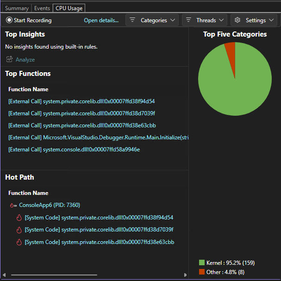Click flame icon next to corelib 38f94d54
This screenshot has width=281, height=281.
pyautogui.click(x=19, y=218)
